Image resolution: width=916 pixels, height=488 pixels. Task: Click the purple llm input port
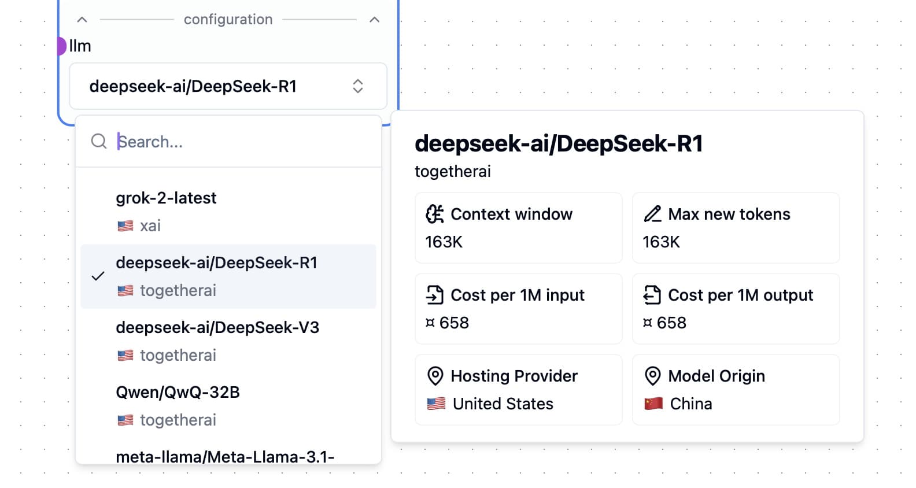(x=61, y=46)
